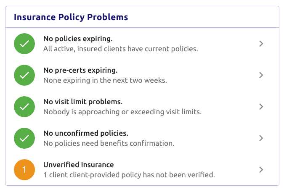Open the No policies expiring. heading
Image resolution: width=284 pixels, height=192 pixels.
pos(78,39)
